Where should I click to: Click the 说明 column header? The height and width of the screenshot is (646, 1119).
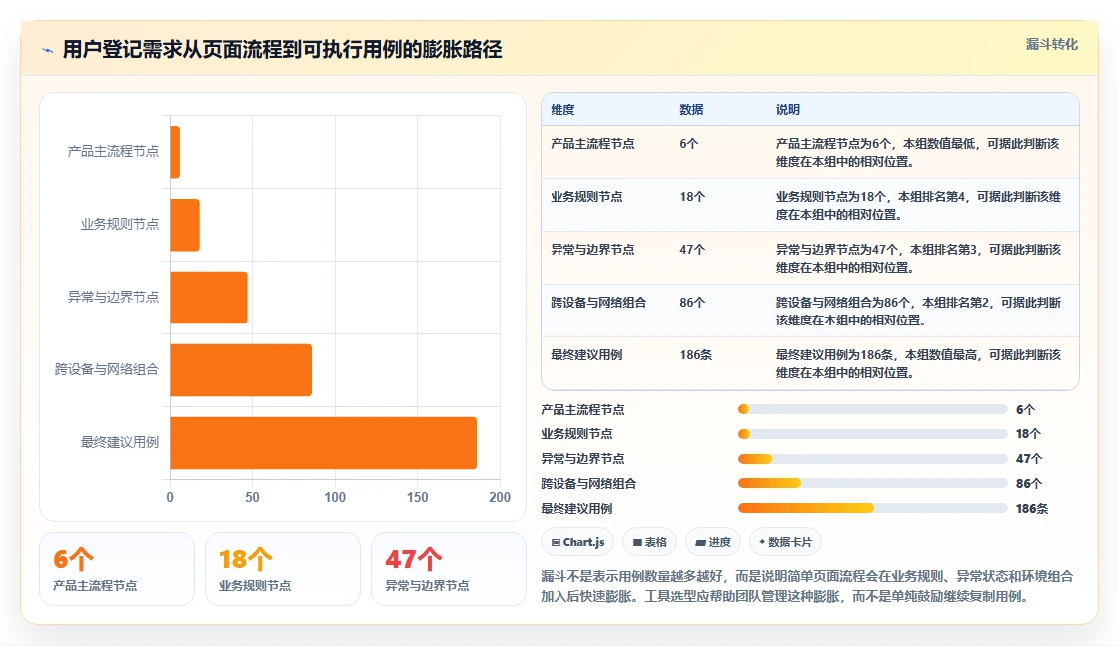[788, 109]
